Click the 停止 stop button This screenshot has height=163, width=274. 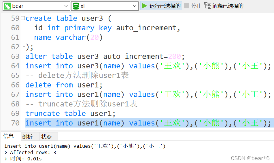point(193,6)
